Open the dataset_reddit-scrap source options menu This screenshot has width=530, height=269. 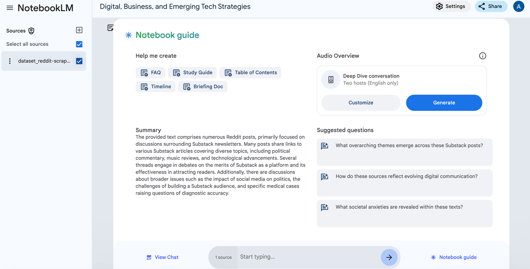[10, 61]
